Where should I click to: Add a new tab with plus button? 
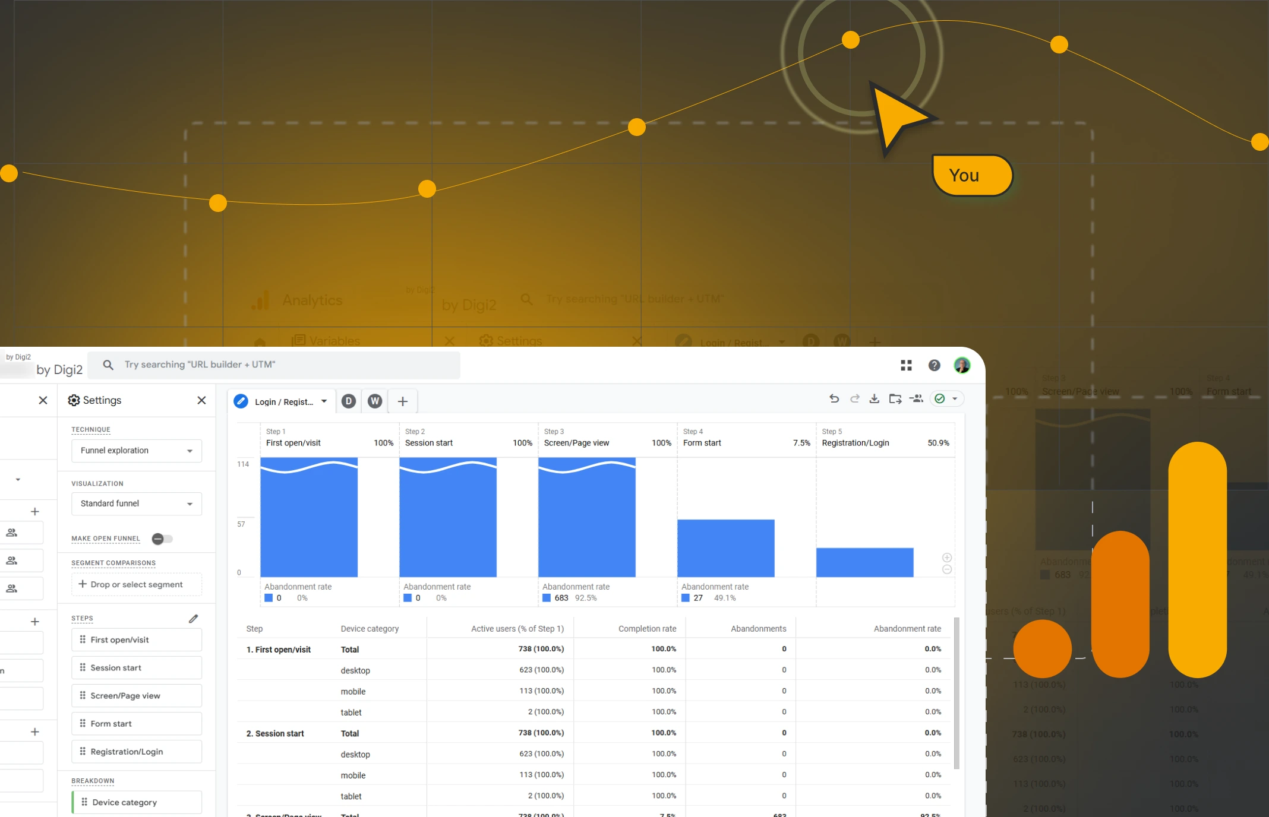[402, 401]
